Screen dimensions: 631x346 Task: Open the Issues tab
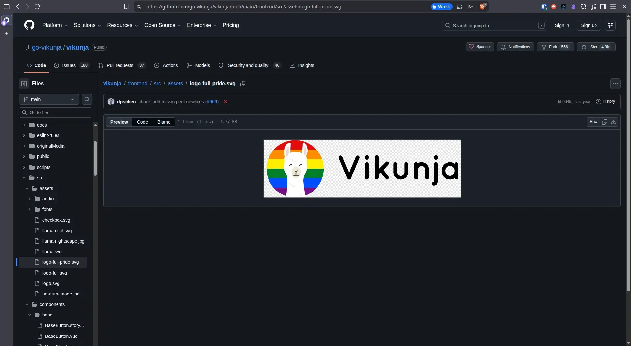71,65
